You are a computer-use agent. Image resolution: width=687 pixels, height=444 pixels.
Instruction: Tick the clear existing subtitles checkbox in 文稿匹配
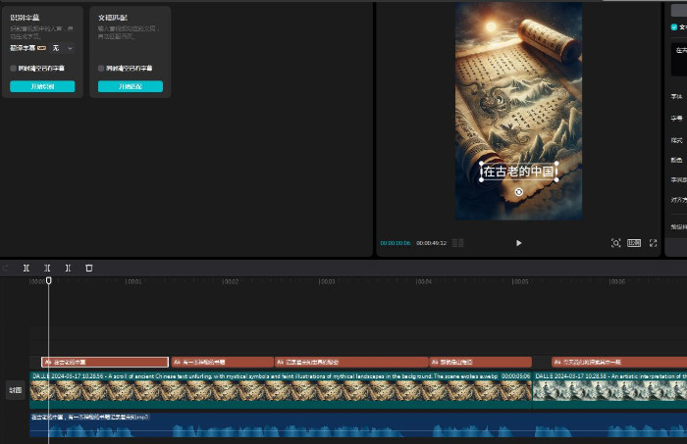pyautogui.click(x=101, y=69)
